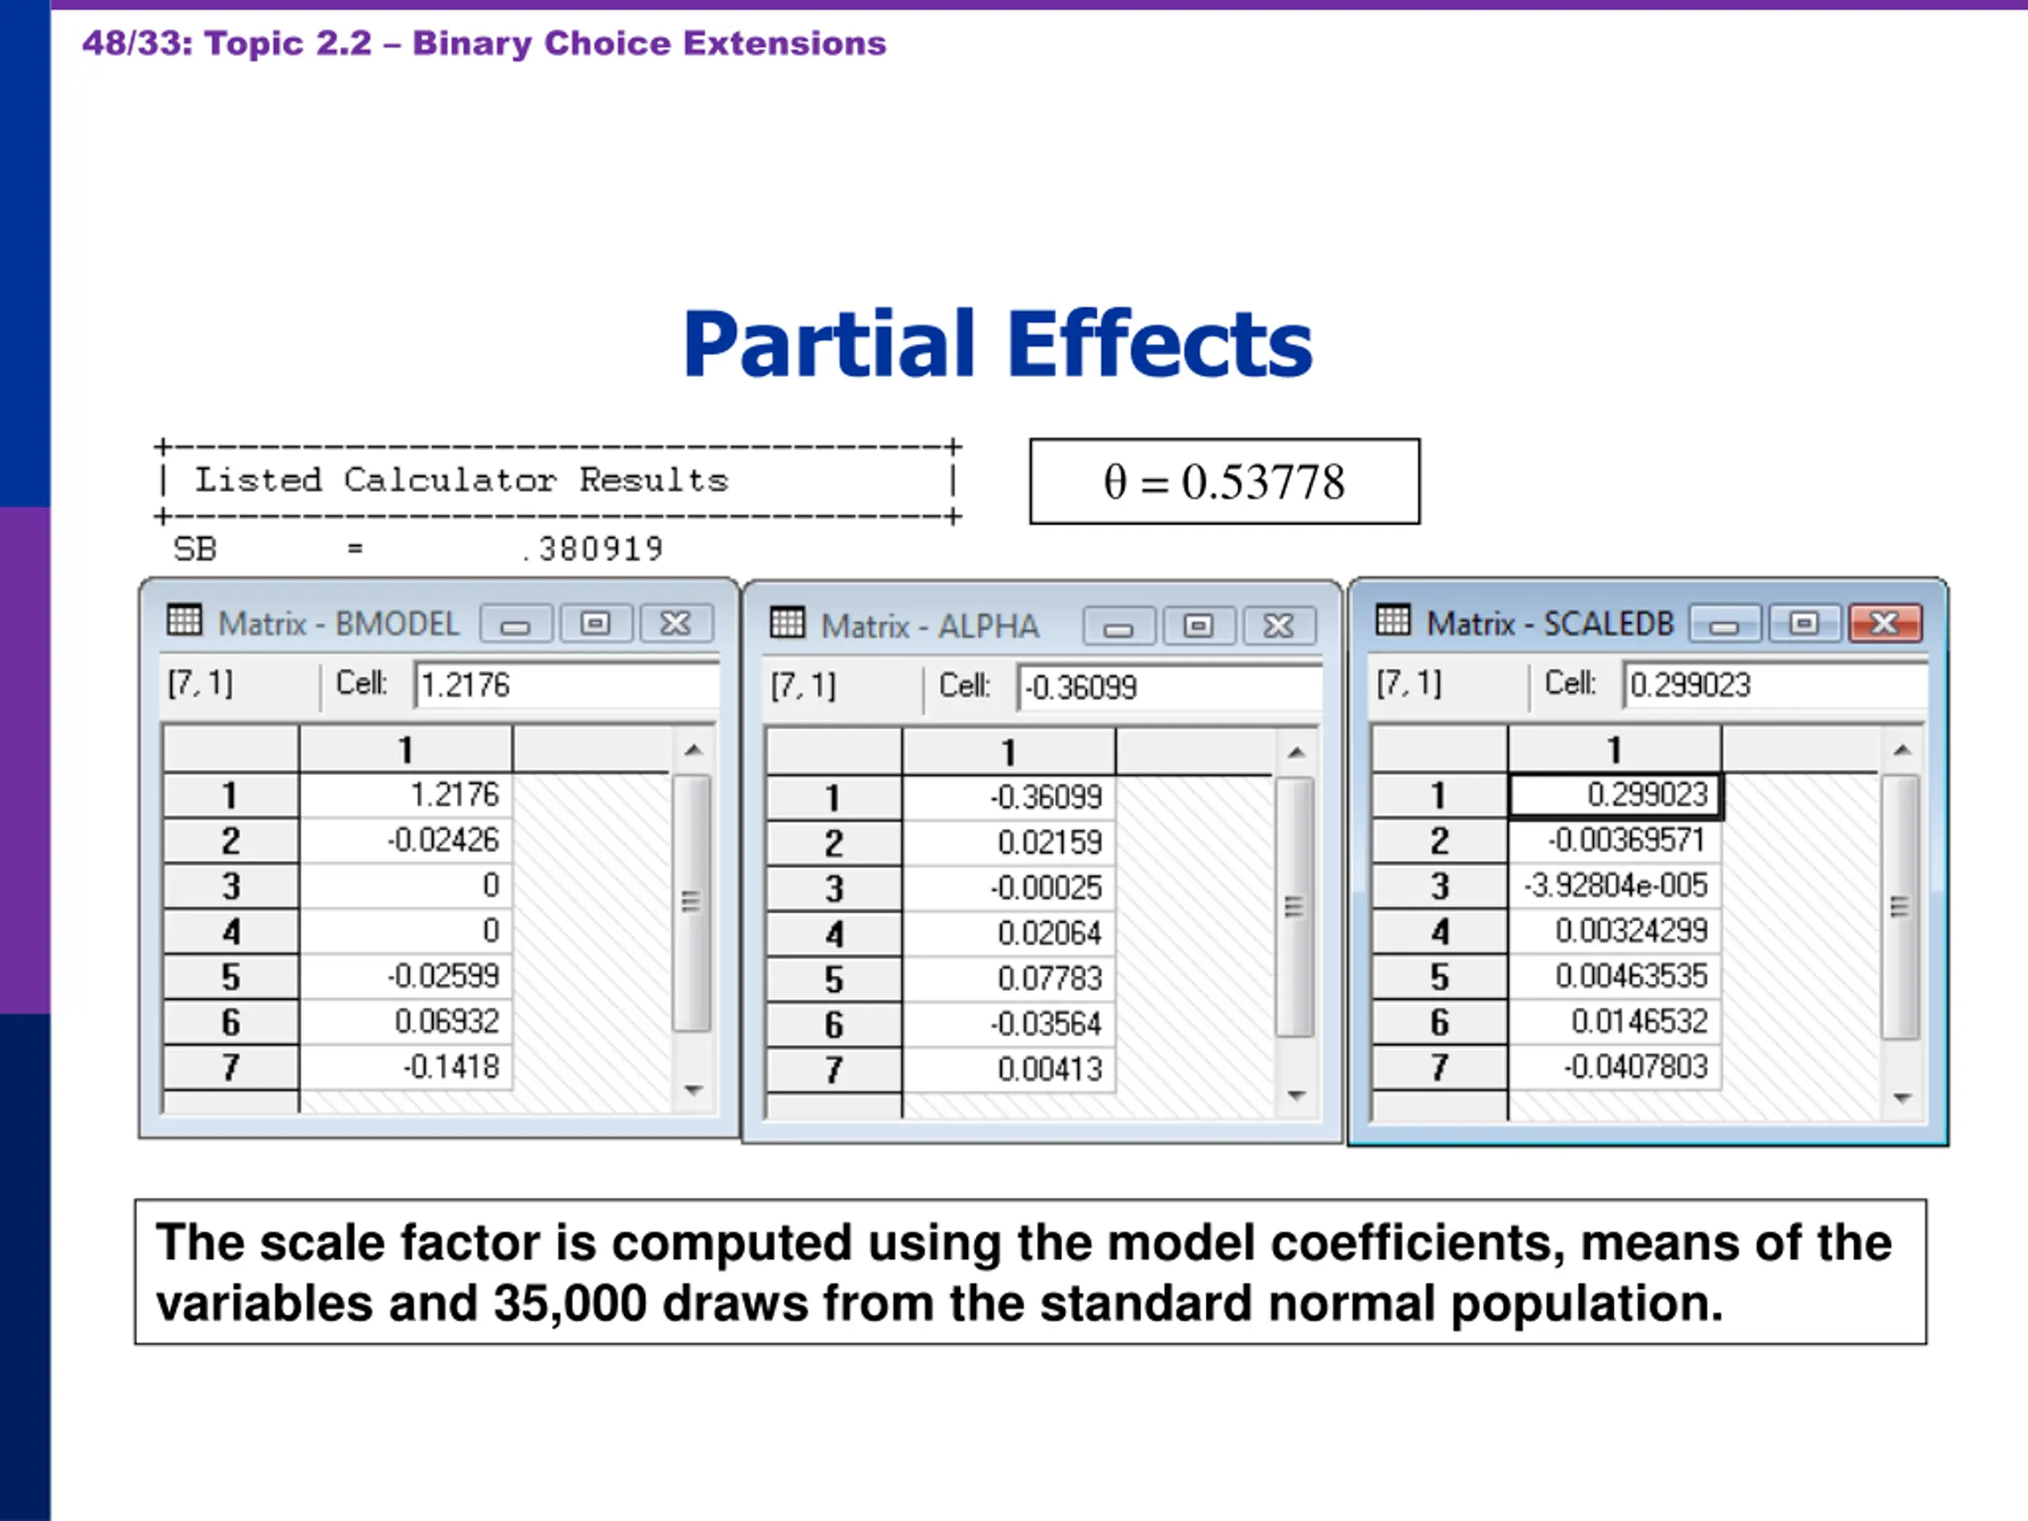This screenshot has height=1521, width=2028.
Task: Select ALPHA cell with value 0.02064
Action: pos(1008,933)
